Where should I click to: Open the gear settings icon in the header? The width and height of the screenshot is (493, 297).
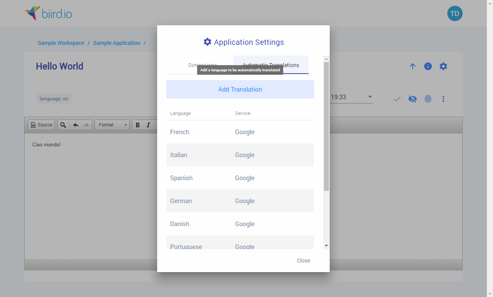click(x=443, y=66)
